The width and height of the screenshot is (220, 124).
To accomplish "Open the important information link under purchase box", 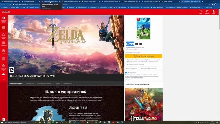I will click(132, 69).
